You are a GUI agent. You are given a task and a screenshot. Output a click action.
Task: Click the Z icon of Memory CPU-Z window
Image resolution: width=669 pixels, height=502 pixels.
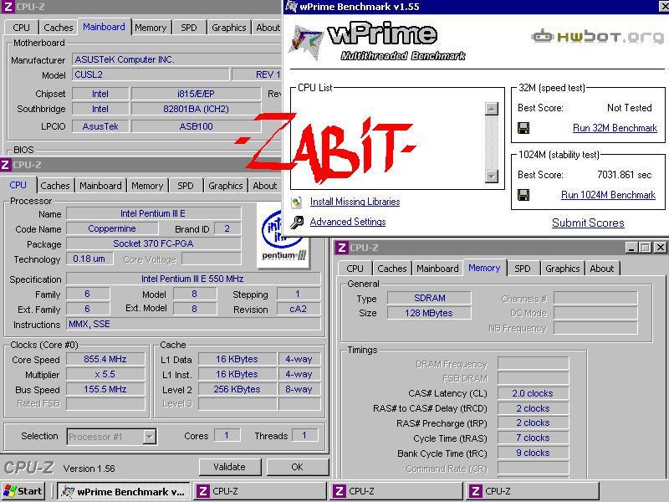pos(341,248)
